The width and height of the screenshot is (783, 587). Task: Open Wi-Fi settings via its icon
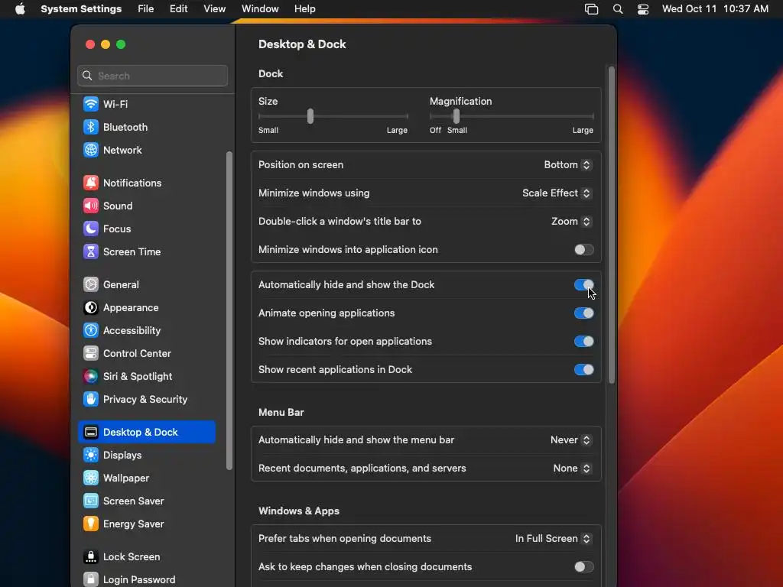[90, 104]
